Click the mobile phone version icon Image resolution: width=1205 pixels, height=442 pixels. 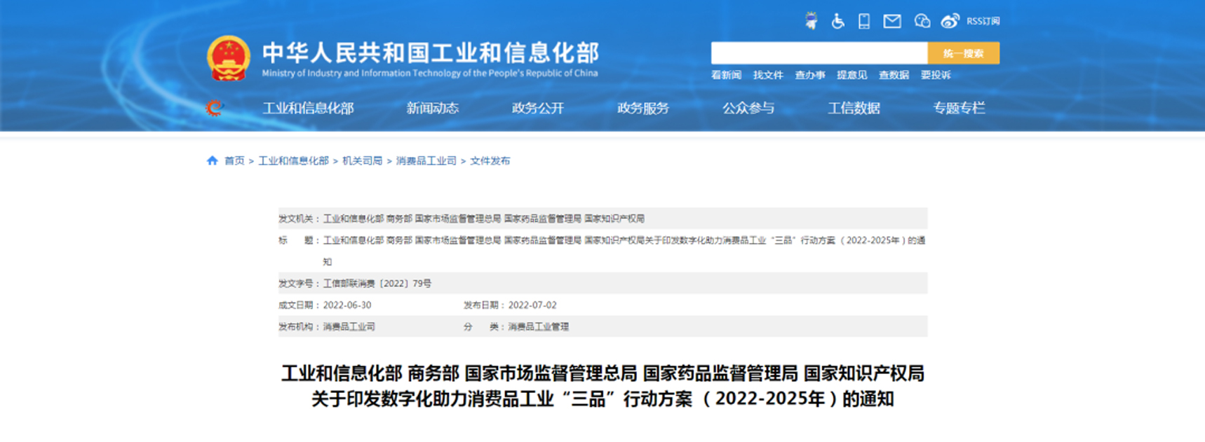coord(864,21)
